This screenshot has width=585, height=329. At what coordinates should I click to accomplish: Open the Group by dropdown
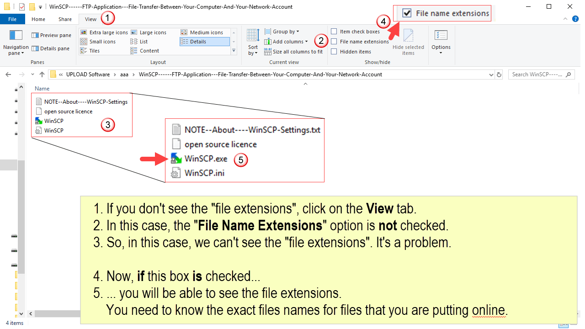pyautogui.click(x=282, y=32)
